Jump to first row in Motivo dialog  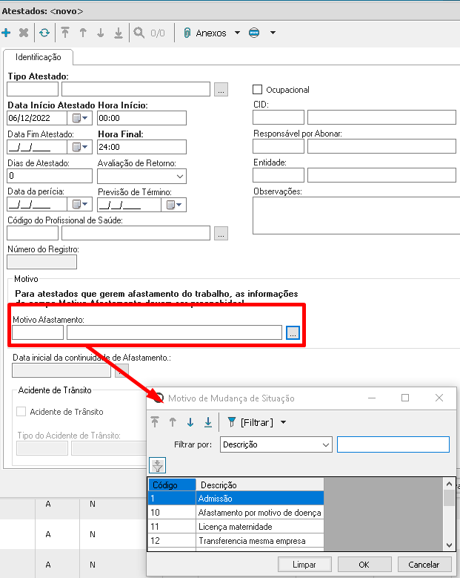[155, 422]
